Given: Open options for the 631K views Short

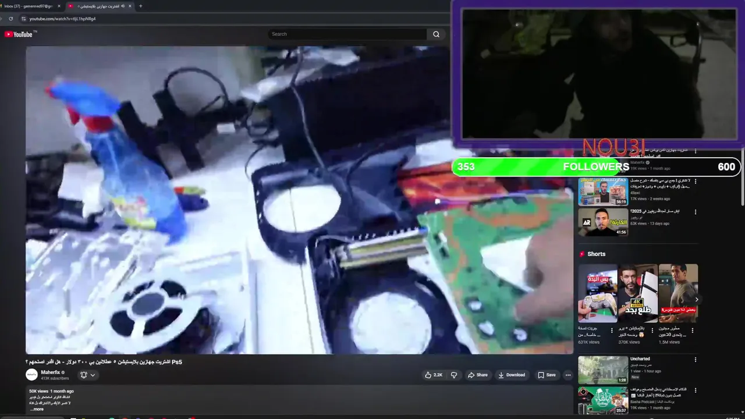Looking at the screenshot, I should [612, 330].
